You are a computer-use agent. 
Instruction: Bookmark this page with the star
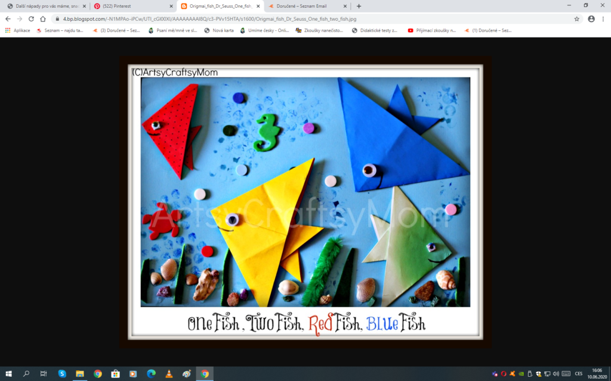tap(577, 18)
